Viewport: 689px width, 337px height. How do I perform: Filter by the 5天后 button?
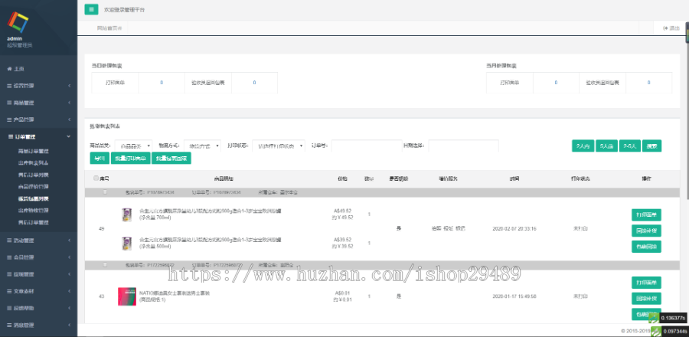607,146
